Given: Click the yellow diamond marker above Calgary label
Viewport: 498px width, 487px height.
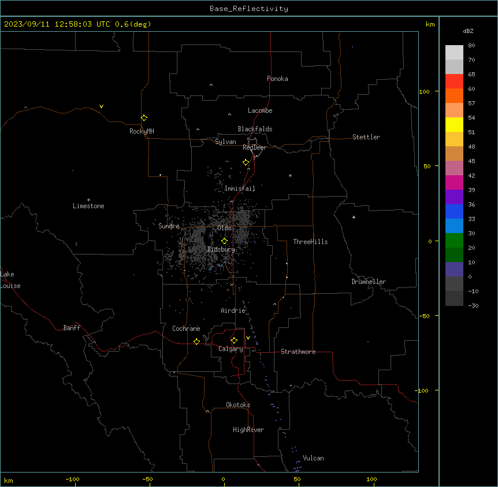Looking at the screenshot, I should (x=234, y=341).
